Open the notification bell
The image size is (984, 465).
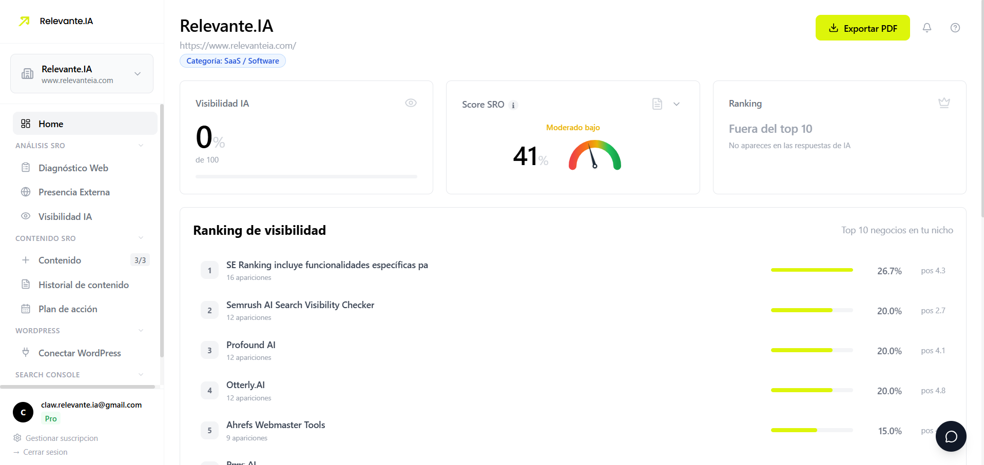click(927, 28)
